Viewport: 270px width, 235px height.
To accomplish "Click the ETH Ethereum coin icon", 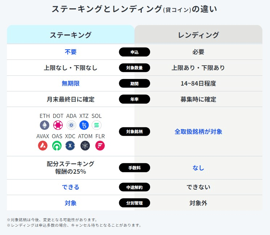I will coord(45,125).
